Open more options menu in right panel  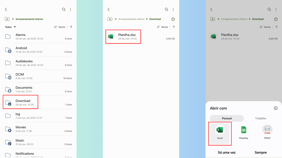(x=276, y=9)
